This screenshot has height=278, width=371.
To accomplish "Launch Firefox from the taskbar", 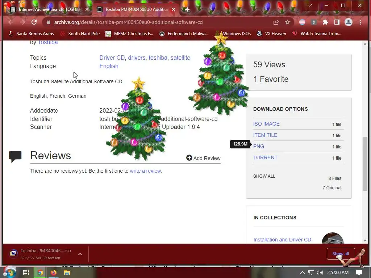I will point(54,273).
